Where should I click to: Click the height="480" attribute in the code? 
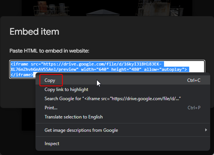click(x=126, y=69)
